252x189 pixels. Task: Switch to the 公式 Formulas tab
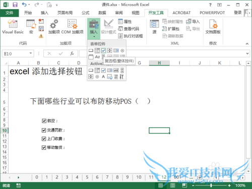[86, 13]
